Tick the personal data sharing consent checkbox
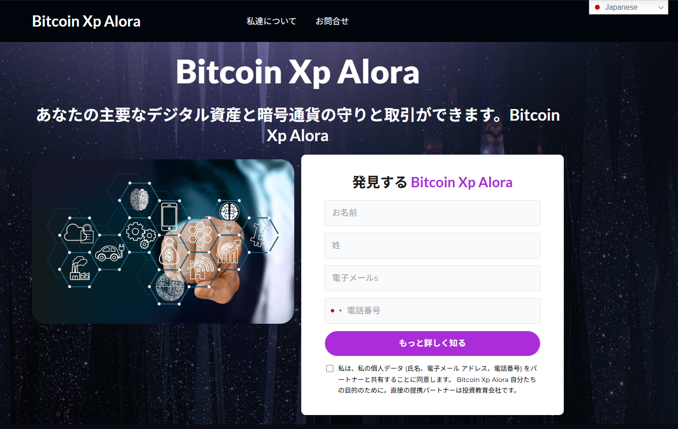This screenshot has height=429, width=678. [x=330, y=368]
